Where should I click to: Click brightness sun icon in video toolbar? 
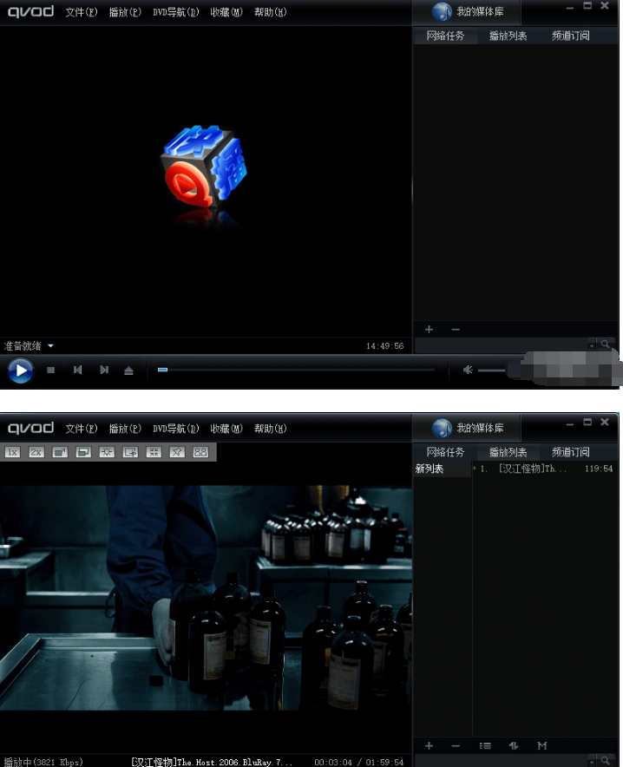point(107,452)
